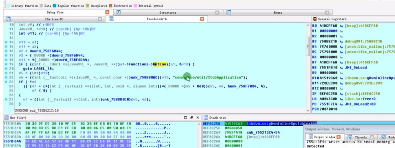Screen dimensions: 395x148
Task: Click the Pseudocode-A tab icon
Action: 111,19
